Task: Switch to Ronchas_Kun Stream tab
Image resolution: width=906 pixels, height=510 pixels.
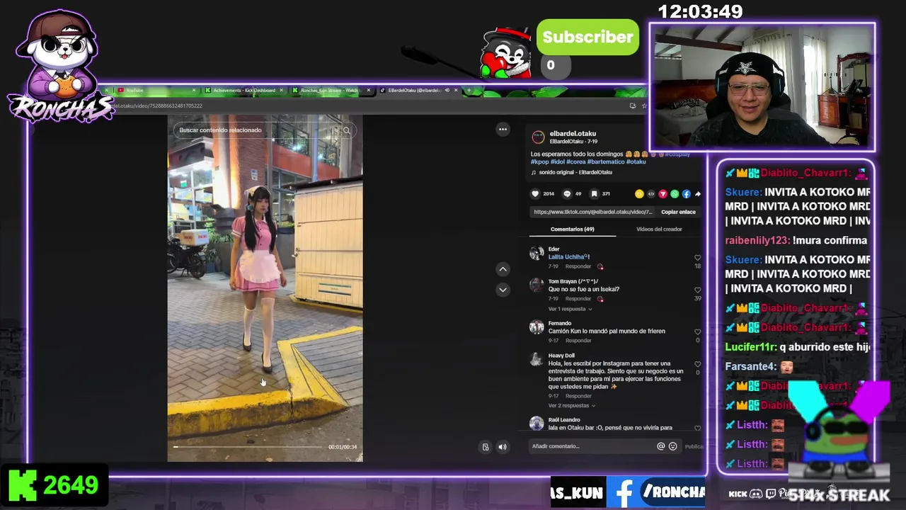Action: click(331, 90)
